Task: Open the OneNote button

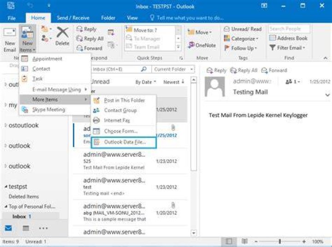Action: [x=202, y=45]
